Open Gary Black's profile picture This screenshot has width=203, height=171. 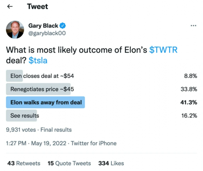click(15, 30)
